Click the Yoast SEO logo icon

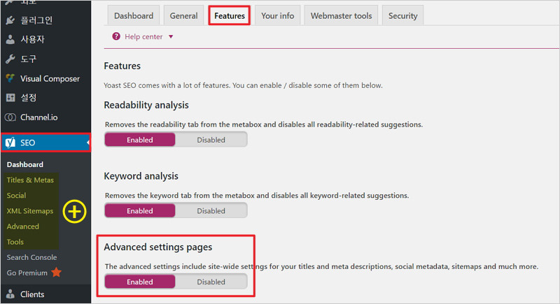[10, 143]
